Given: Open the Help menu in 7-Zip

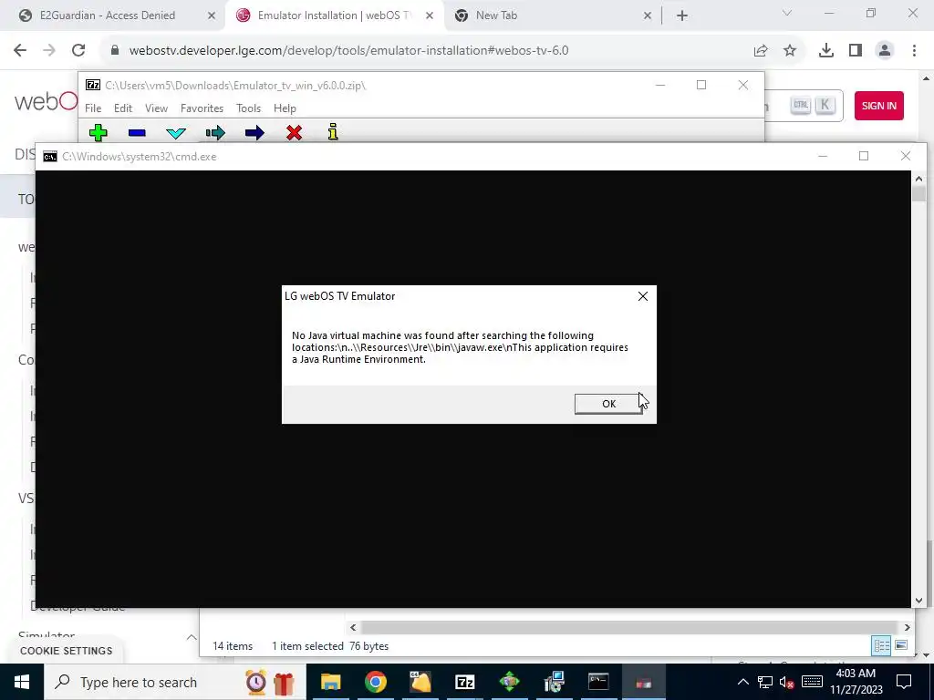Looking at the screenshot, I should 285,108.
